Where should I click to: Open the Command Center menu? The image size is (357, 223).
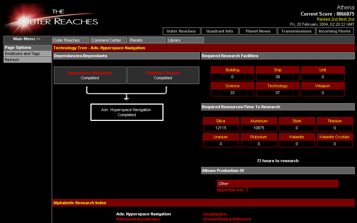click(x=109, y=40)
